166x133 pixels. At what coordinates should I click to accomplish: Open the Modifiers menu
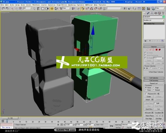pos(36,5)
